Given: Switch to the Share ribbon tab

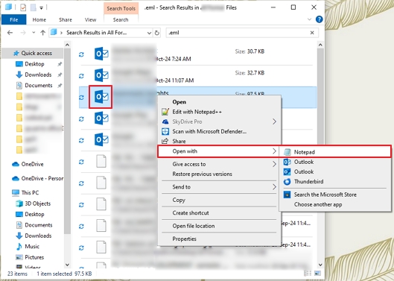Looking at the screenshot, I should click(x=66, y=19).
